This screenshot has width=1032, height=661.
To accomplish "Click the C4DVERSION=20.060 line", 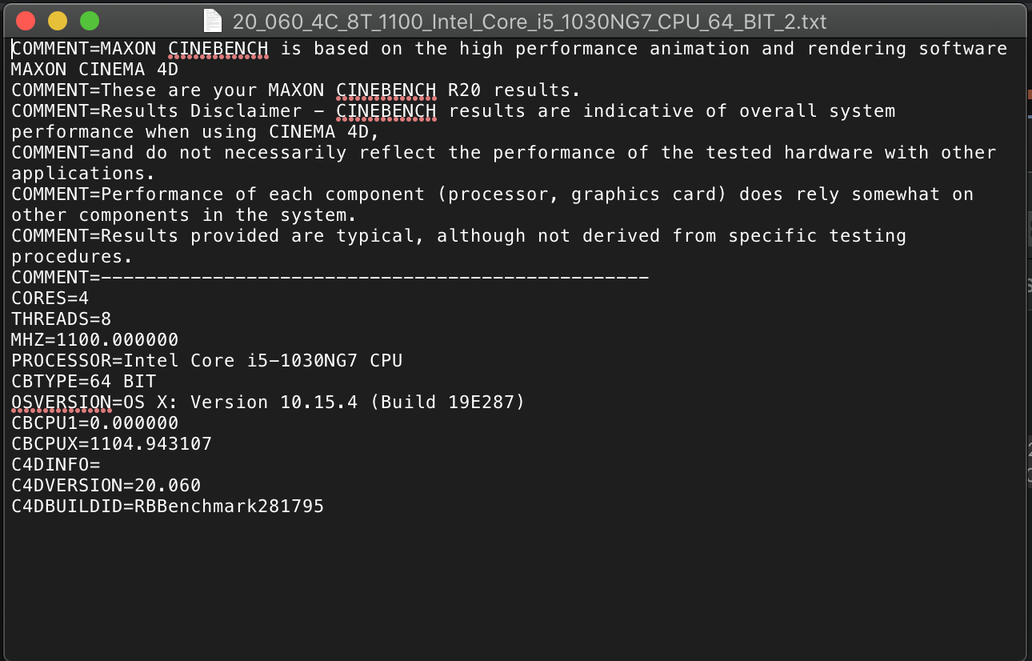I will click(x=106, y=486).
